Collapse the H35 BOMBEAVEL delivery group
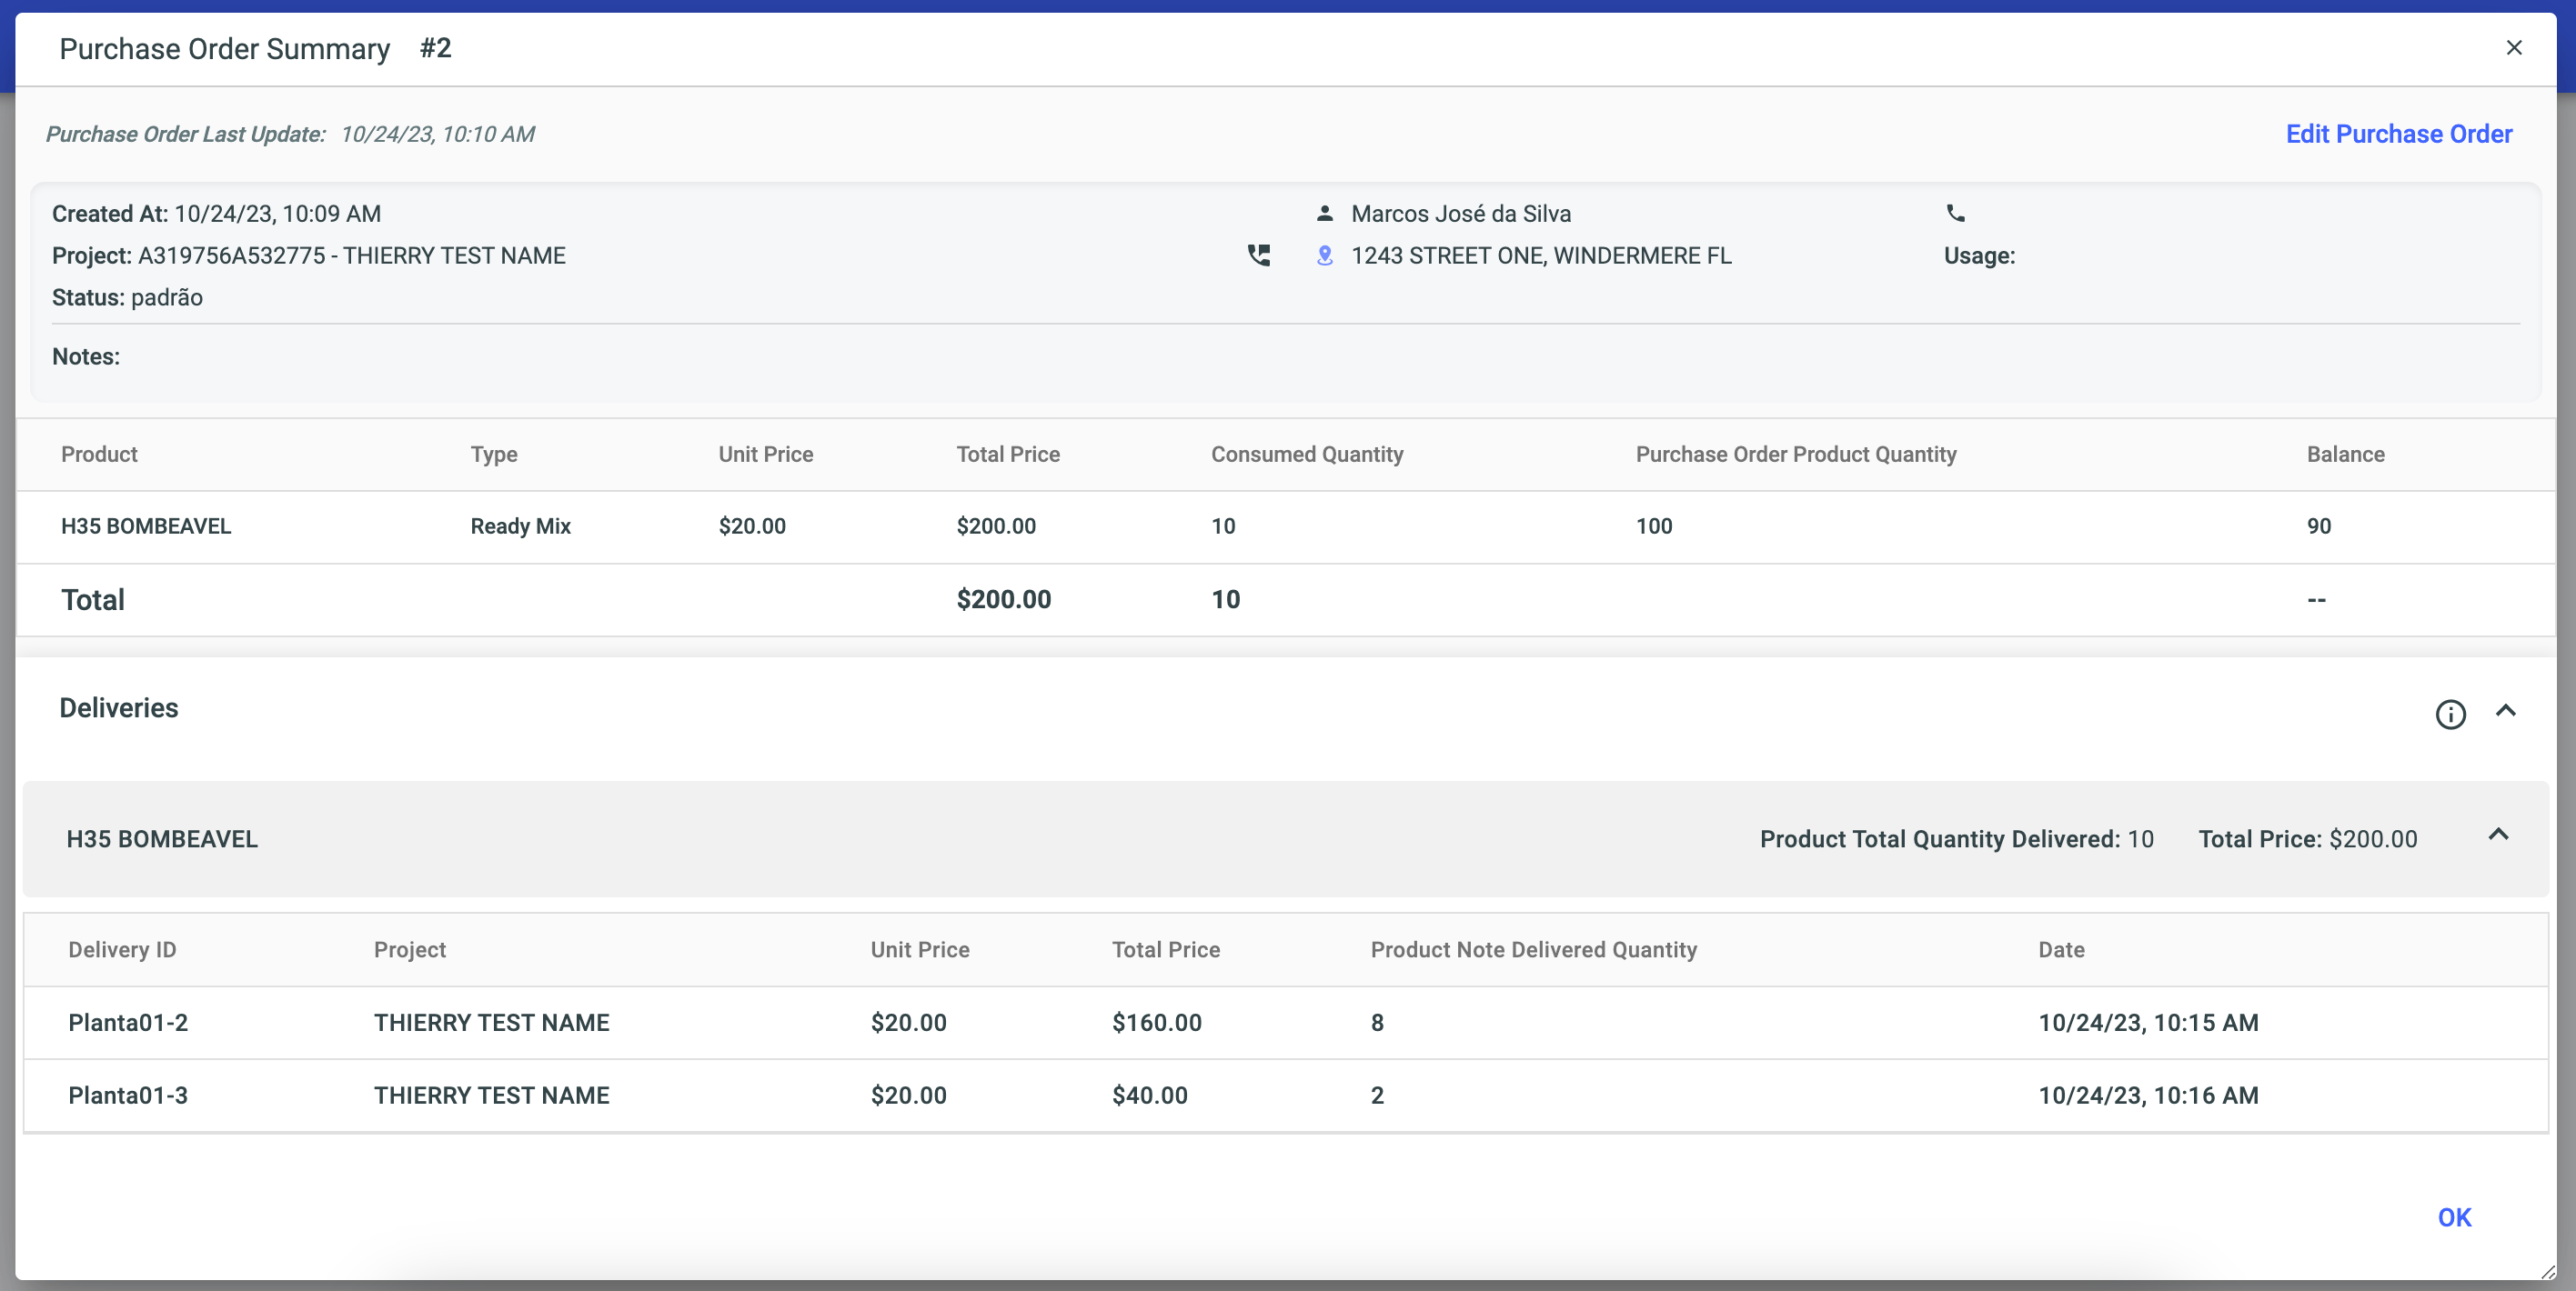Viewport: 2576px width, 1291px height. click(x=2498, y=835)
